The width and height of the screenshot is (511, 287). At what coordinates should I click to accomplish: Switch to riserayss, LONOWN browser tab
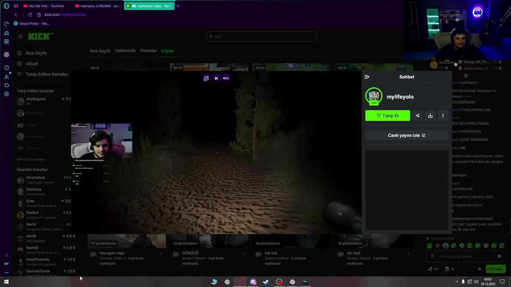pyautogui.click(x=97, y=6)
